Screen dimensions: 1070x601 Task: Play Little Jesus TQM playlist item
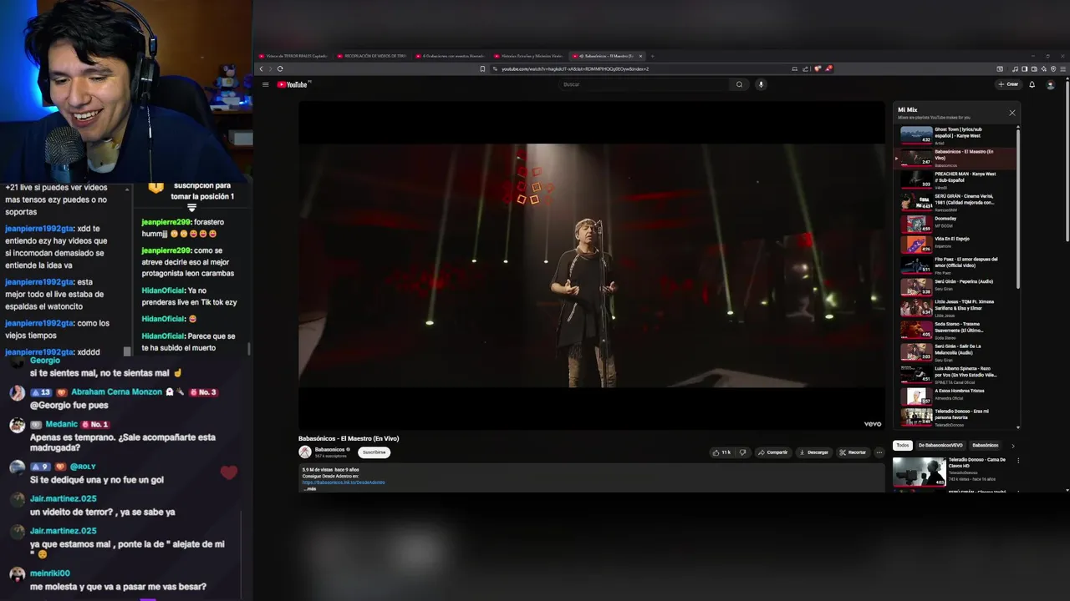pos(956,308)
